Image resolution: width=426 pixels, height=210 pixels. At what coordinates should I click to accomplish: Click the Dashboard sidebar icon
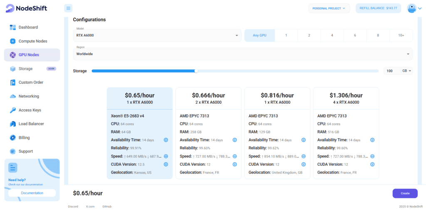pyautogui.click(x=13, y=27)
